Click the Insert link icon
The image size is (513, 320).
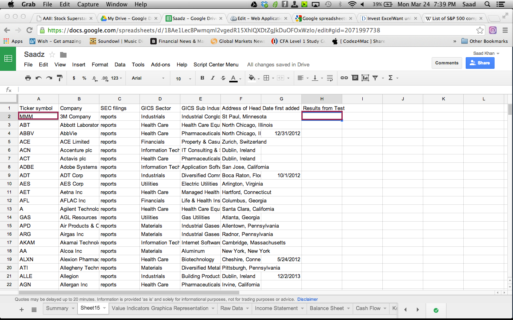pos(344,78)
